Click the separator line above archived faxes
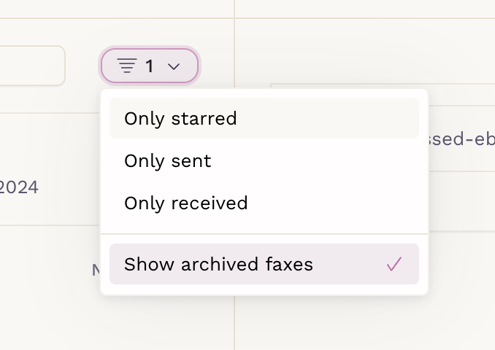 [264, 234]
